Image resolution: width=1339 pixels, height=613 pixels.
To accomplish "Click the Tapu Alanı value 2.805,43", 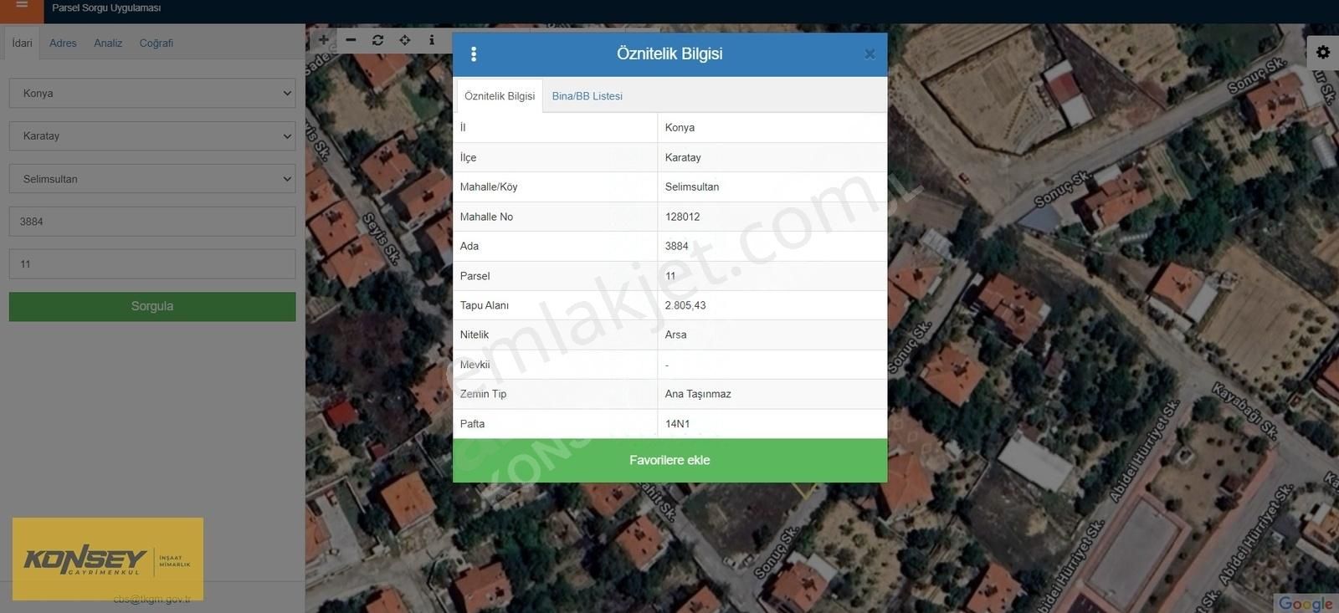I will coord(685,305).
